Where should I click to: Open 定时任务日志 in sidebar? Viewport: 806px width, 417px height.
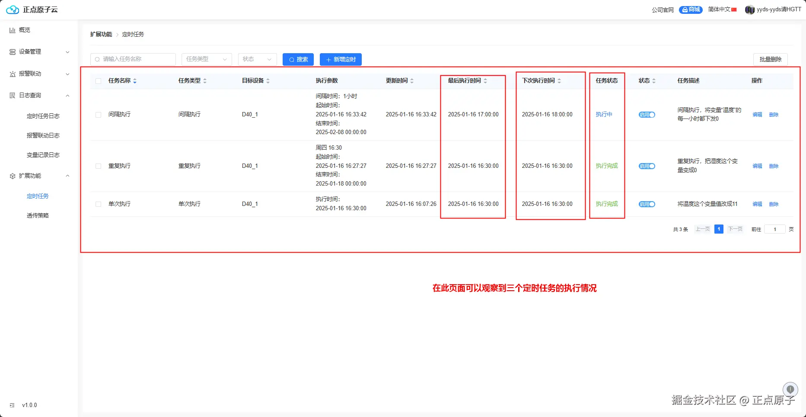pos(43,116)
